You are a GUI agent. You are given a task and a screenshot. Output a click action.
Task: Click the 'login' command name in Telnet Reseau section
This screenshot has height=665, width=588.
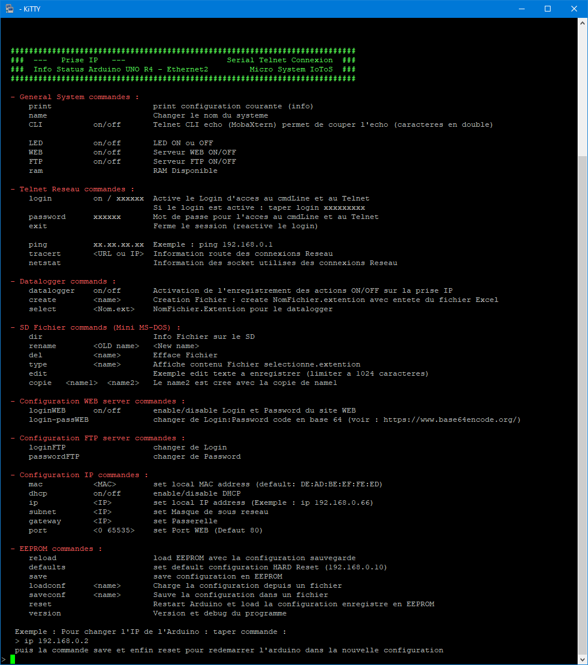point(40,198)
